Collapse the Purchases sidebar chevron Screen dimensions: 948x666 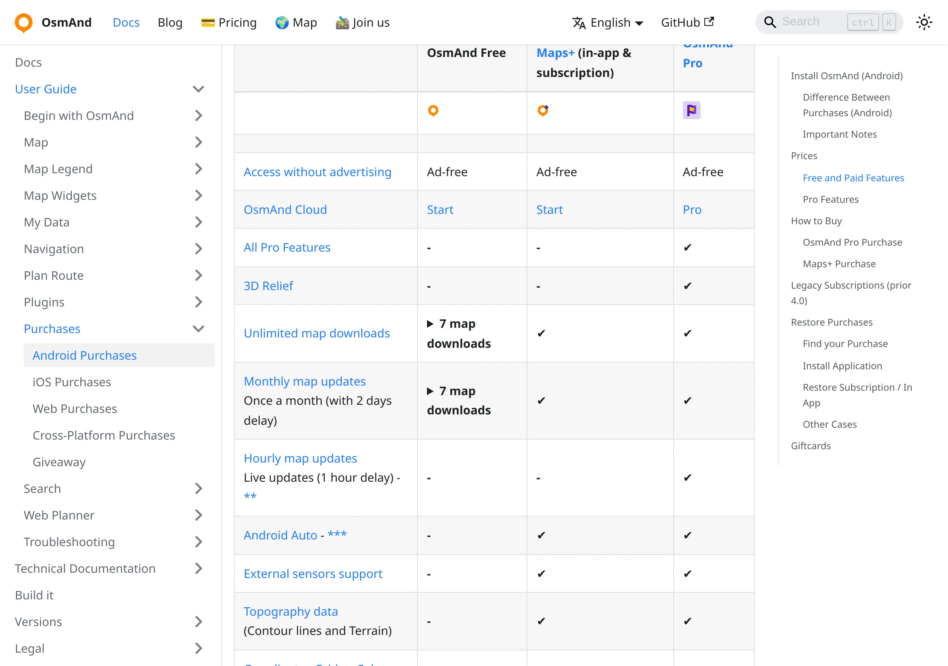(198, 329)
